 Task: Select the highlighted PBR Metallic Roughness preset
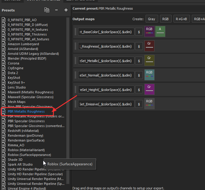click(x=26, y=111)
